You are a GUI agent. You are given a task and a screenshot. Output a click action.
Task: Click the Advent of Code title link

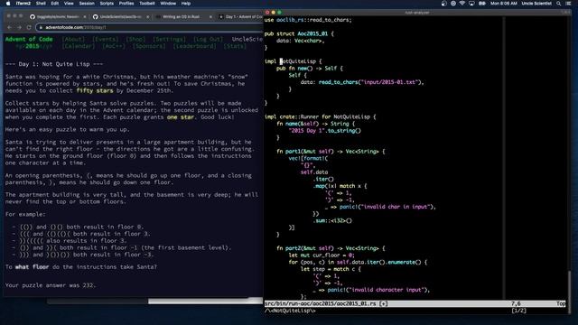pyautogui.click(x=29, y=39)
